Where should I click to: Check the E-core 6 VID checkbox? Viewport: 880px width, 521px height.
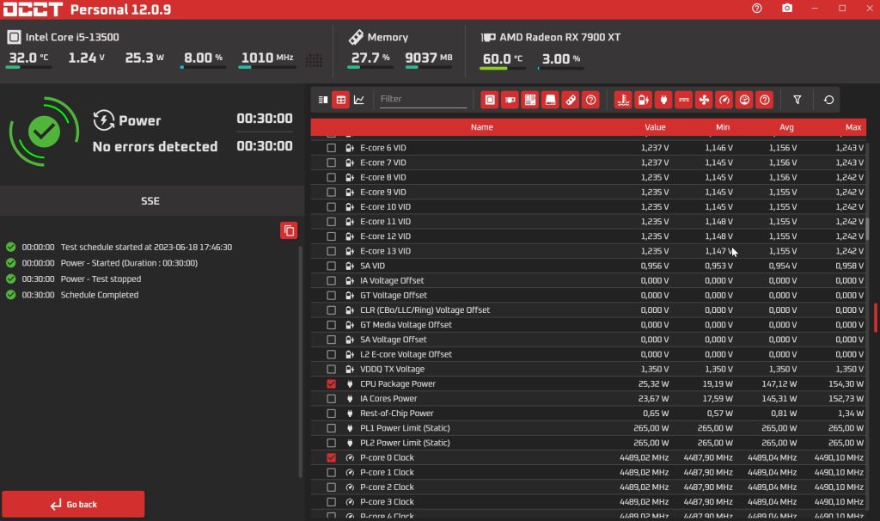pyautogui.click(x=331, y=148)
